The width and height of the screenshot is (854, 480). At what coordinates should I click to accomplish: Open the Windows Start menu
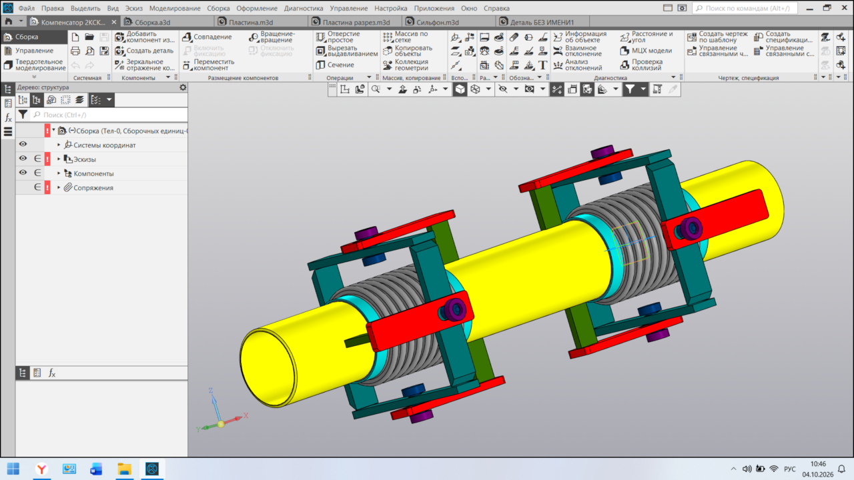pyautogui.click(x=13, y=469)
